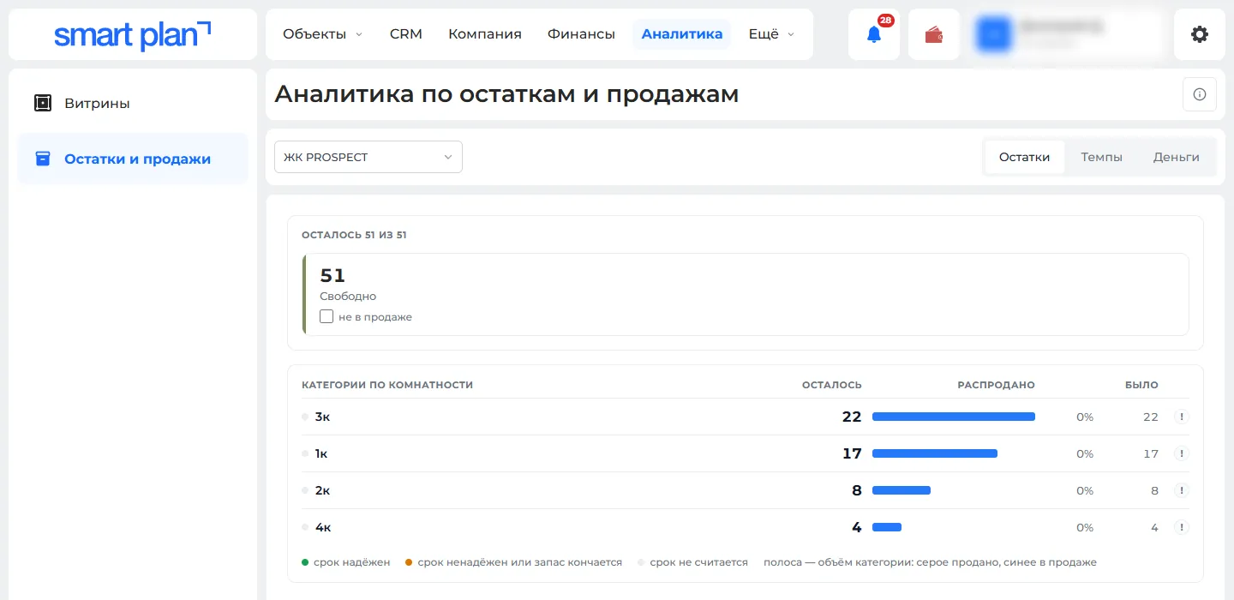The width and height of the screenshot is (1234, 600).
Task: Click the blurred user avatar
Action: pyautogui.click(x=994, y=34)
